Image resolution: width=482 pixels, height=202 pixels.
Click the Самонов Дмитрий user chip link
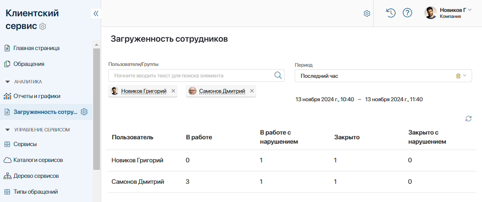[222, 91]
